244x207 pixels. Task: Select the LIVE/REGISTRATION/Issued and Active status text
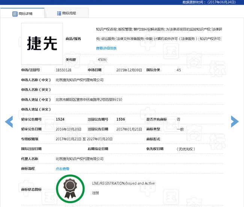click(123, 183)
